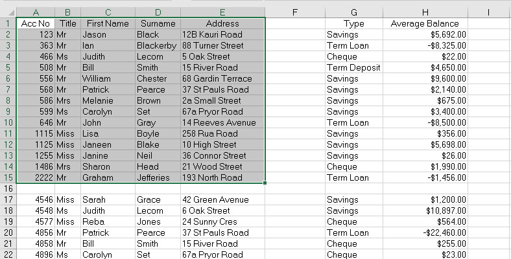
Task: Select the "$10,897.00" balance cell
Action: point(425,210)
